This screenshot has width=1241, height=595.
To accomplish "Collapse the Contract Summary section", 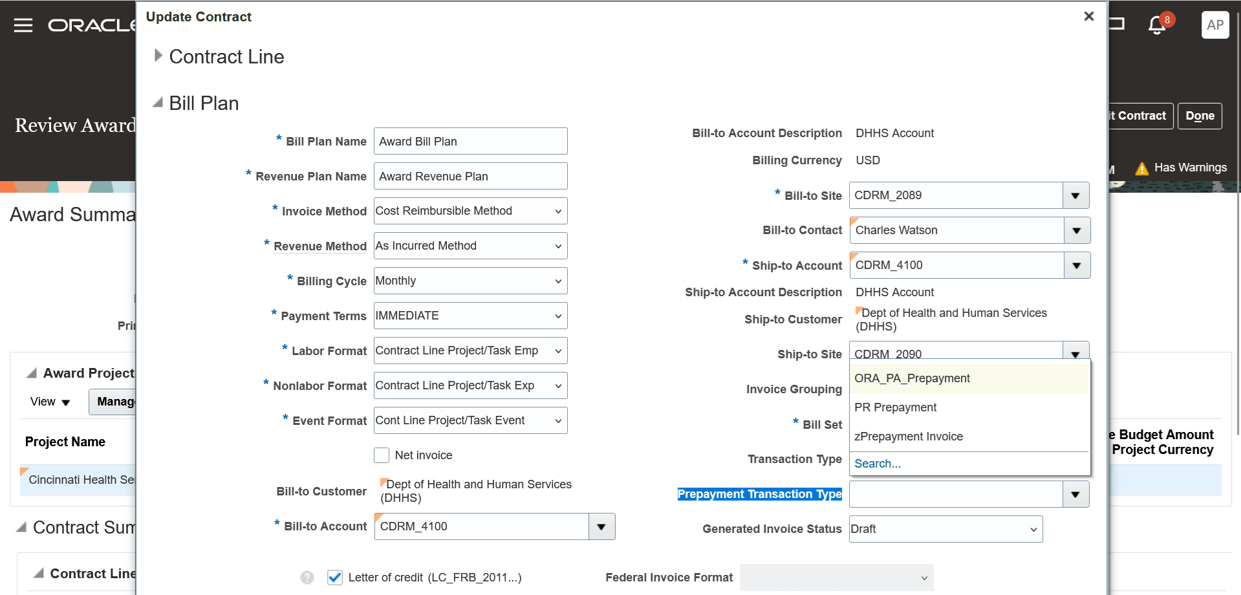I will [21, 527].
